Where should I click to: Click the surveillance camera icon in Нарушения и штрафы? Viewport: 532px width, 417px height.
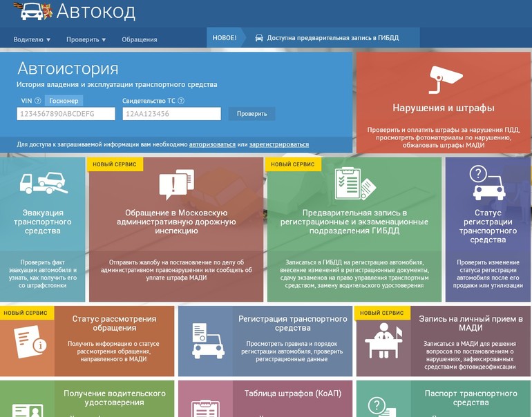(445, 79)
